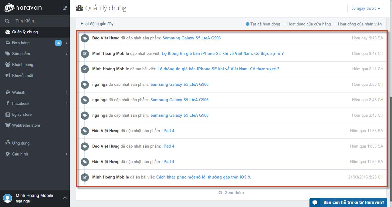Viewport: 392px width, 207px height.
Task: Select Hoạt động của nhân viên radio
Action: [x=335, y=24]
